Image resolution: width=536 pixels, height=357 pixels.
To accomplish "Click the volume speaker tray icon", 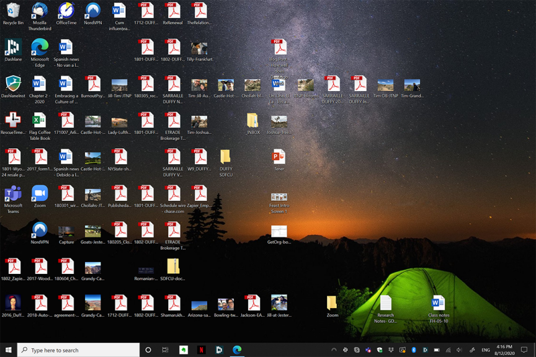I will tap(459, 350).
